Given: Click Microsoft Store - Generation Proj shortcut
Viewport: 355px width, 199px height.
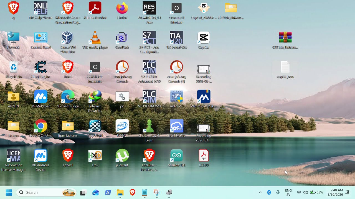Looking at the screenshot, I should tap(68, 12).
